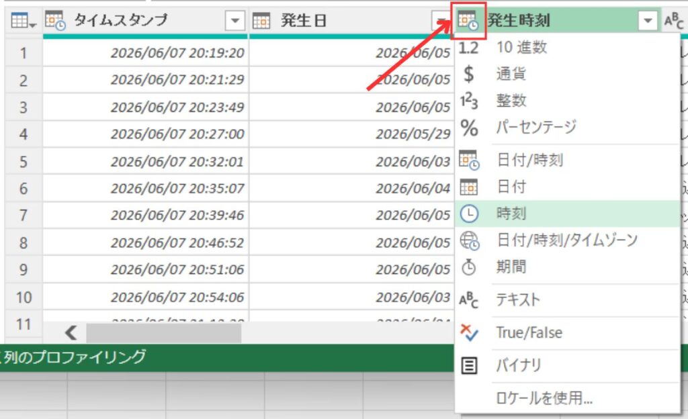Click cell 2026/06/07 20:19:20
The height and width of the screenshot is (419, 688).
click(146, 53)
